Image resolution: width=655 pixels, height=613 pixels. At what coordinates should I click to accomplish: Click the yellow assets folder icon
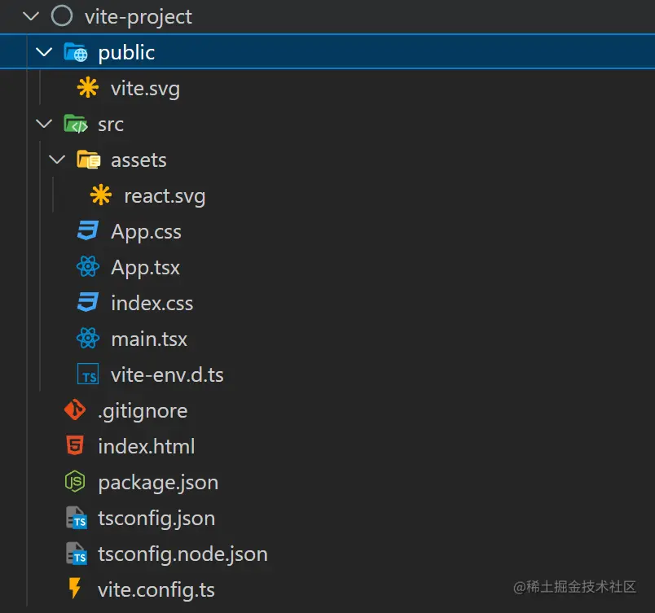point(89,160)
